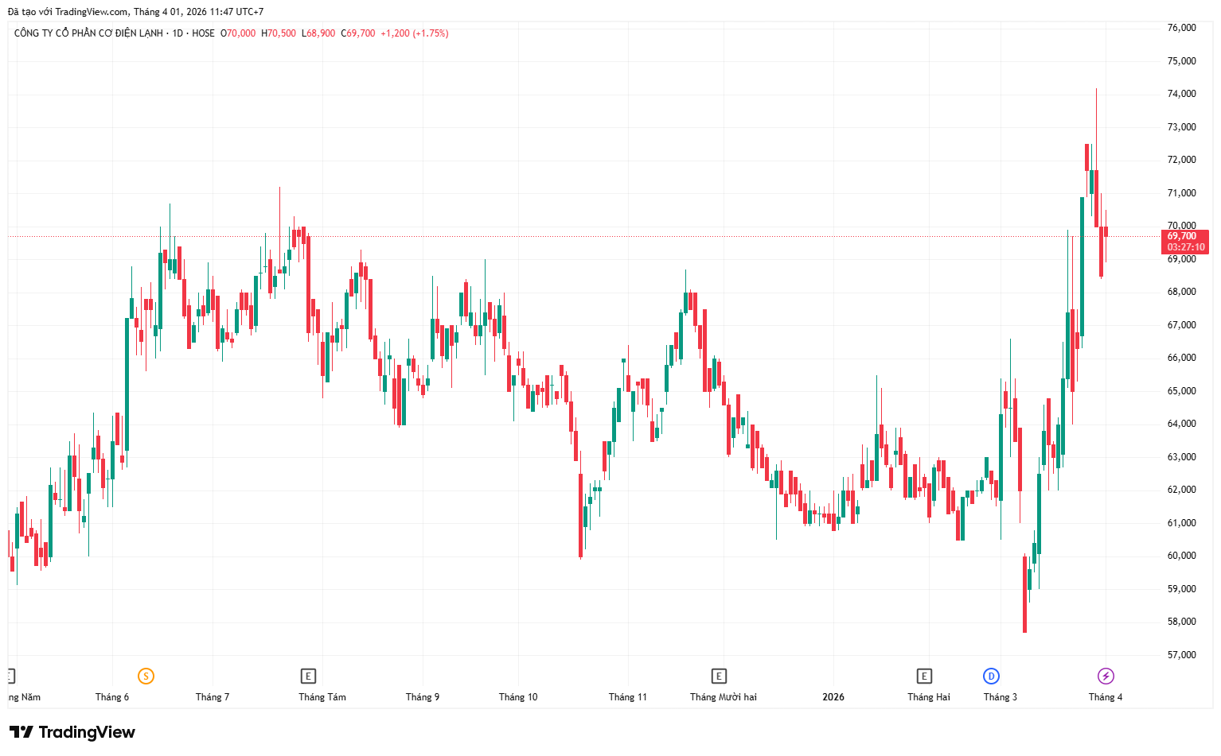The height and width of the screenshot is (756, 1221).
Task: Click the TradingView logo at bottom left
Action: click(72, 732)
